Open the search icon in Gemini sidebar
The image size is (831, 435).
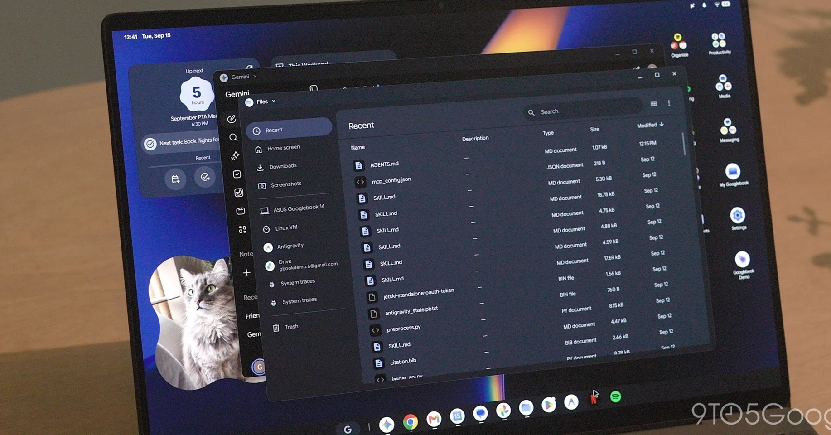click(x=233, y=137)
